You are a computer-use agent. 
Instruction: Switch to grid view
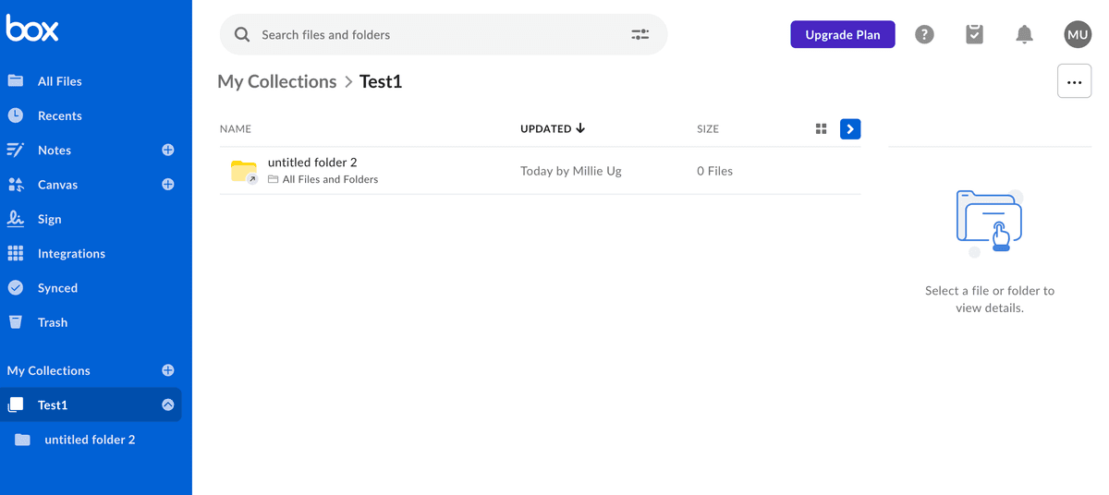[x=821, y=129]
